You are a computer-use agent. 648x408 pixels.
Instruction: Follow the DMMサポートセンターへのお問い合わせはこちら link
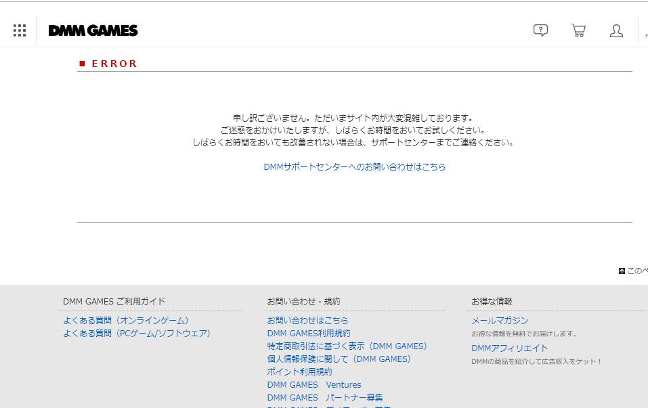(355, 167)
